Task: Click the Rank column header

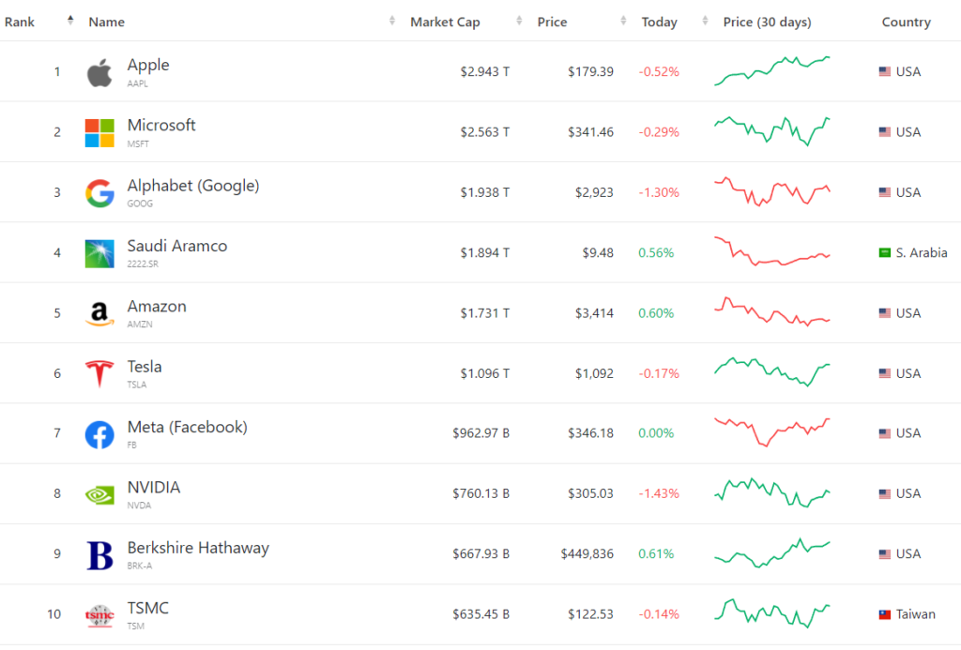Action: [20, 23]
